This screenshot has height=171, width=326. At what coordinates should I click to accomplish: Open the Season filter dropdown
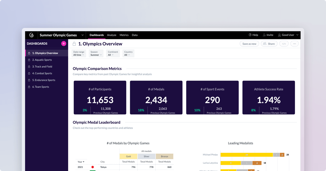[96, 53]
